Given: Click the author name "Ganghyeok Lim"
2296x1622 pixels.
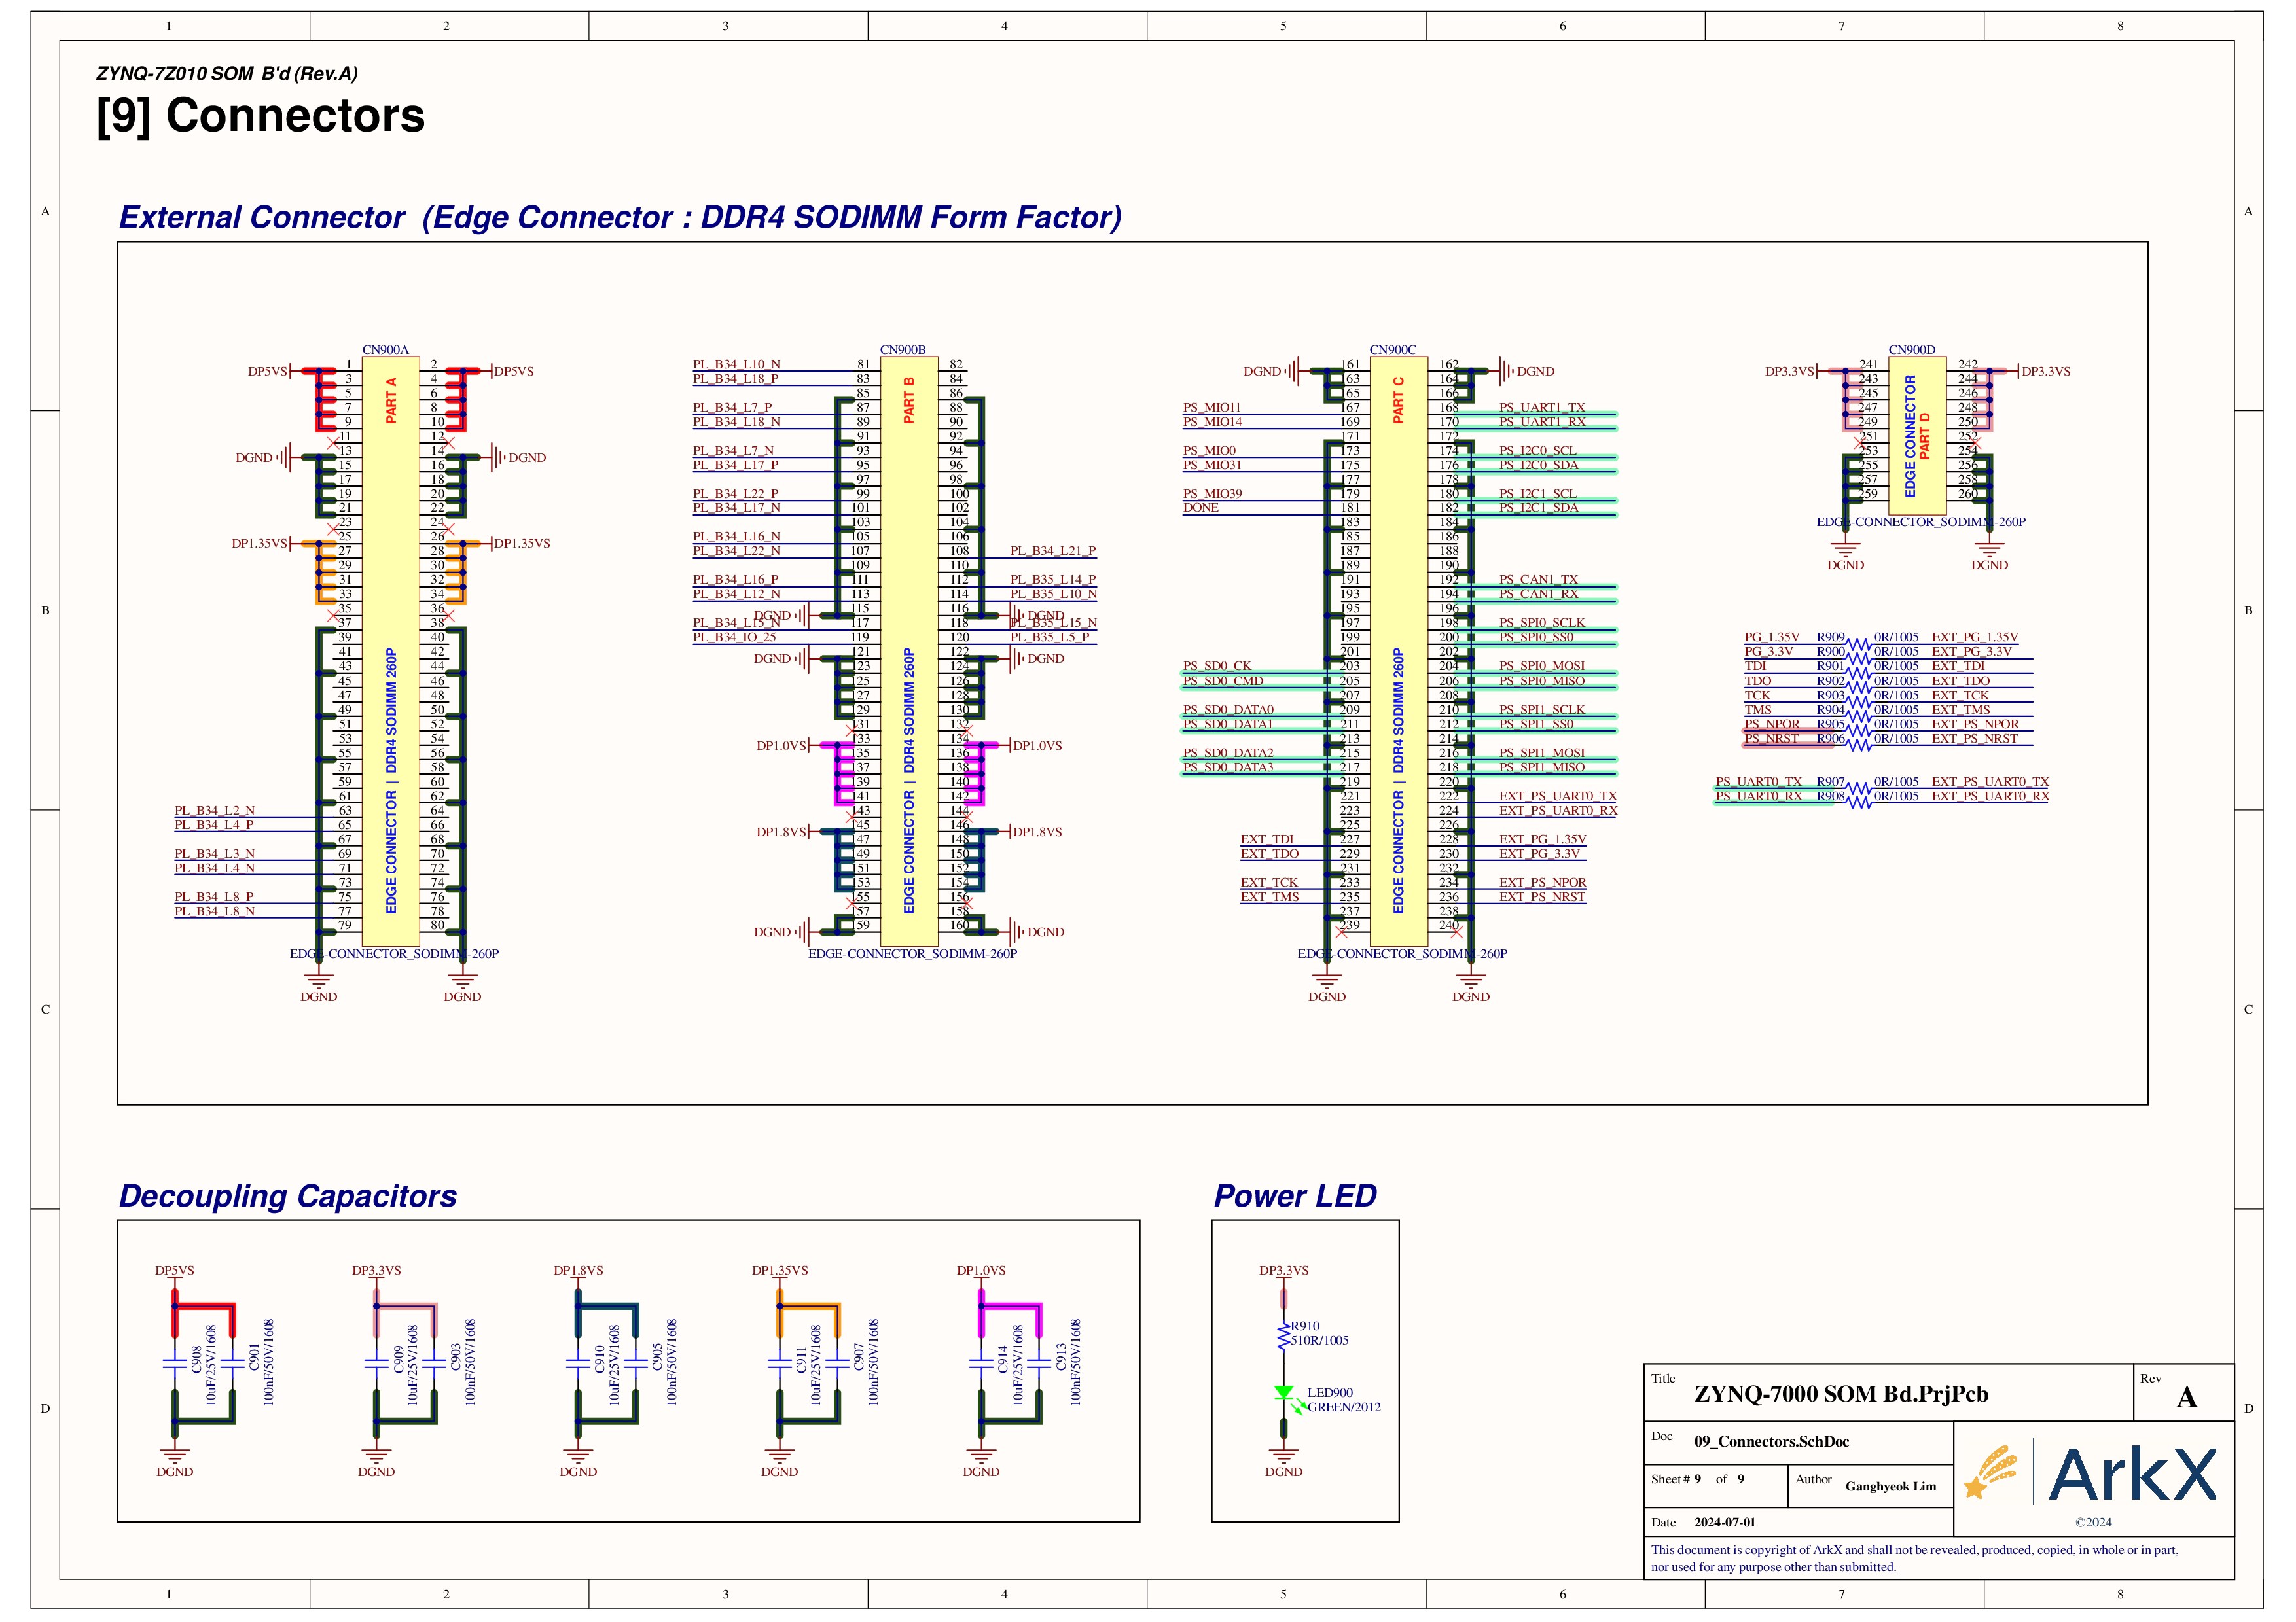Looking at the screenshot, I should (x=1891, y=1486).
